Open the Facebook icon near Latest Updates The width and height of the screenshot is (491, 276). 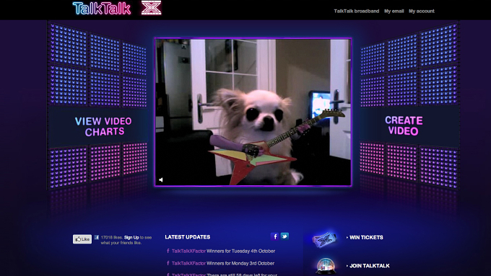274,236
